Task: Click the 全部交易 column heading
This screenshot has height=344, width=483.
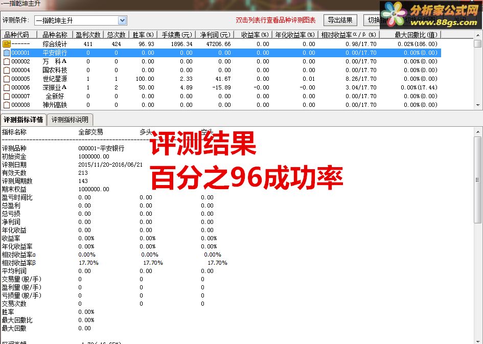Action: click(x=90, y=132)
